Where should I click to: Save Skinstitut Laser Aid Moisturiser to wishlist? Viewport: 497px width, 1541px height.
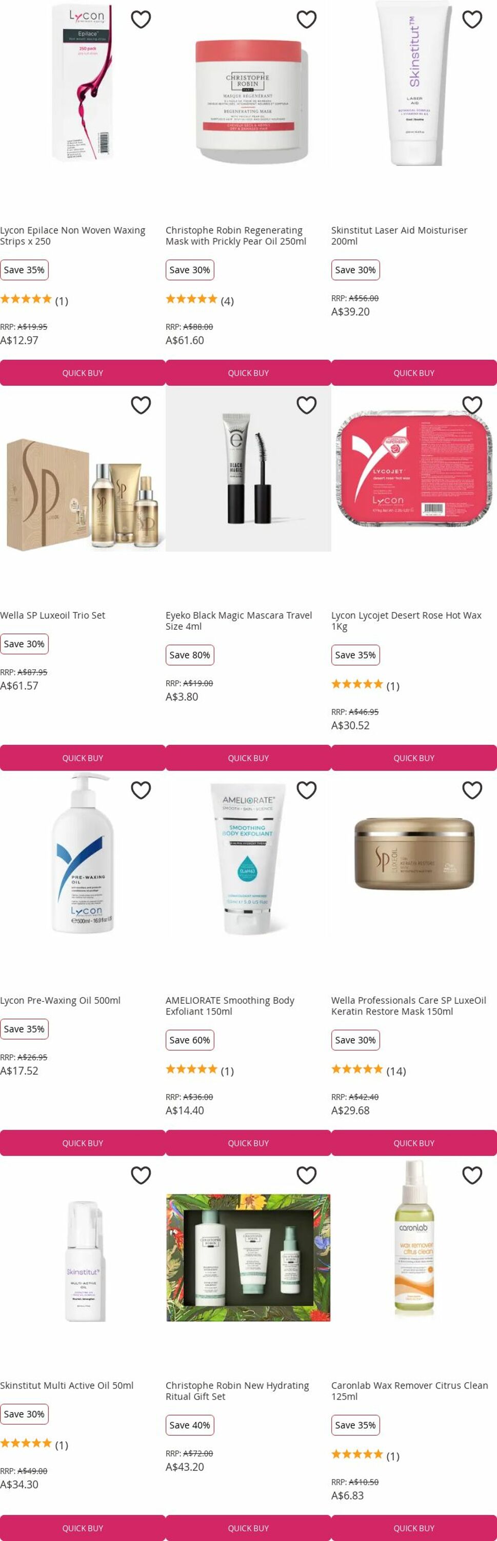pyautogui.click(x=472, y=20)
